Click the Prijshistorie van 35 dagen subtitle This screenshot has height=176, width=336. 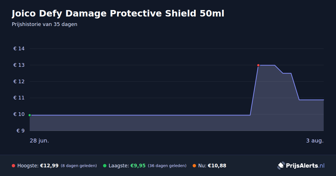click(45, 24)
